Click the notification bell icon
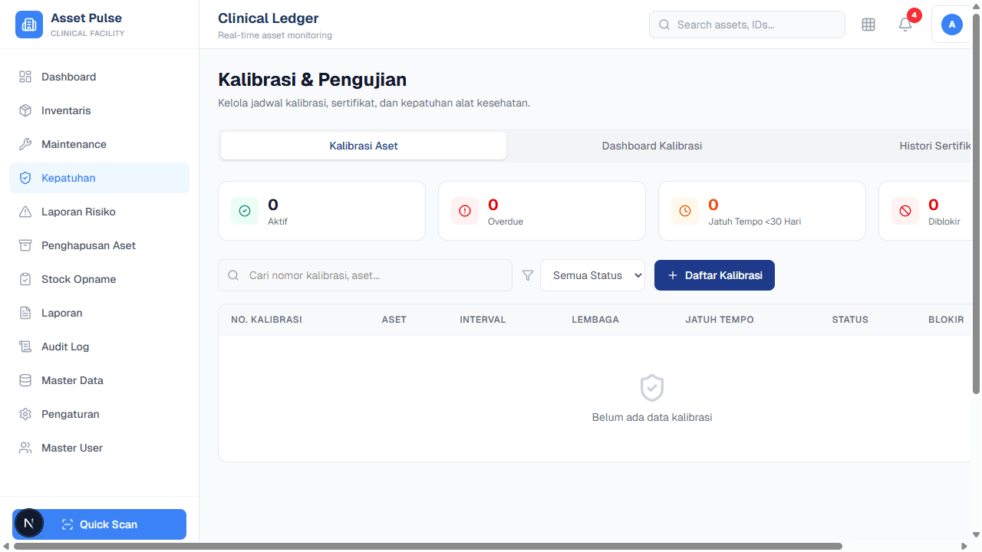982x552 pixels. pos(905,25)
